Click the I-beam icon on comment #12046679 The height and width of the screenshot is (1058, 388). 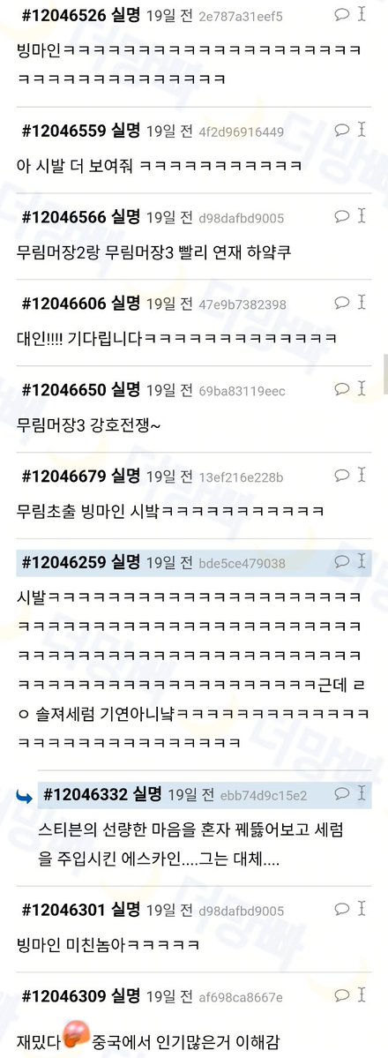click(x=362, y=475)
